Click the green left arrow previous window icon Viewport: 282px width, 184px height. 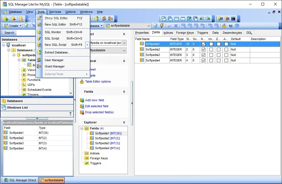coord(202,19)
